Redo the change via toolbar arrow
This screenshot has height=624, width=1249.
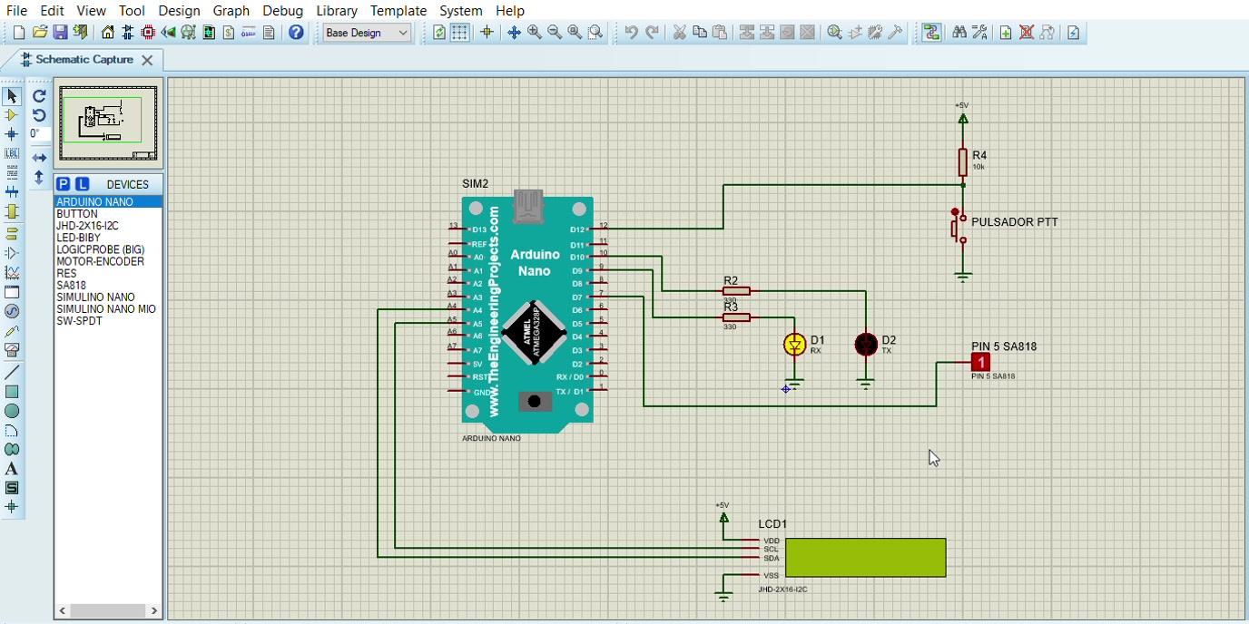tap(652, 33)
